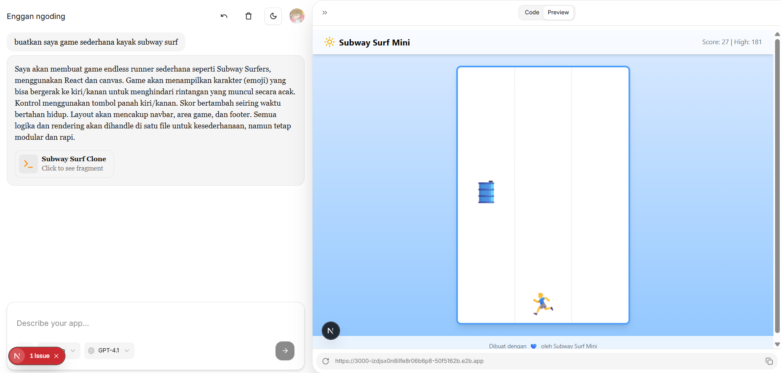Click the Subway Surf Mini title

click(374, 43)
